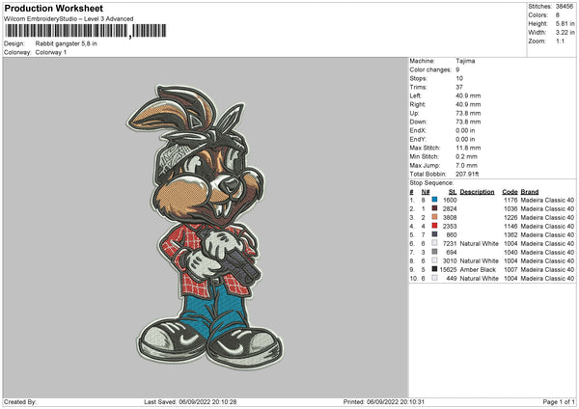Click the Trims value 37
This screenshot has height=409, width=579.
[459, 87]
